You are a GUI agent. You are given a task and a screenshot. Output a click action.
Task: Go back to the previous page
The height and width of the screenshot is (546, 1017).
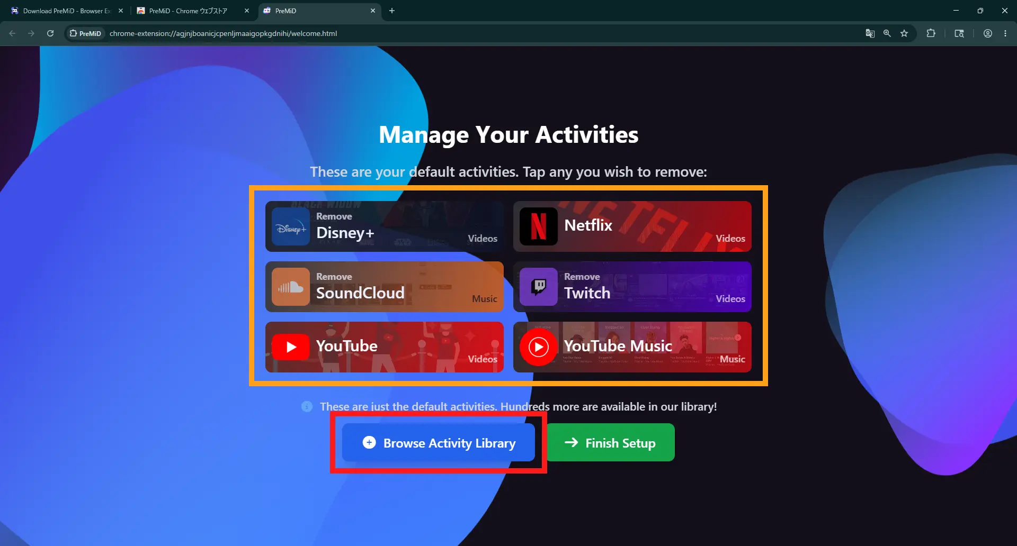pos(12,33)
